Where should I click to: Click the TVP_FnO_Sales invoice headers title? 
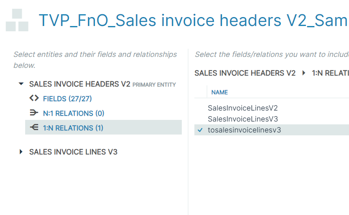tap(193, 20)
